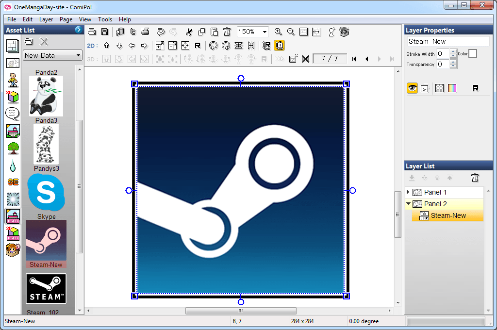The image size is (497, 330).
Task: Select the Skype asset thumbnail
Action: [x=46, y=193]
